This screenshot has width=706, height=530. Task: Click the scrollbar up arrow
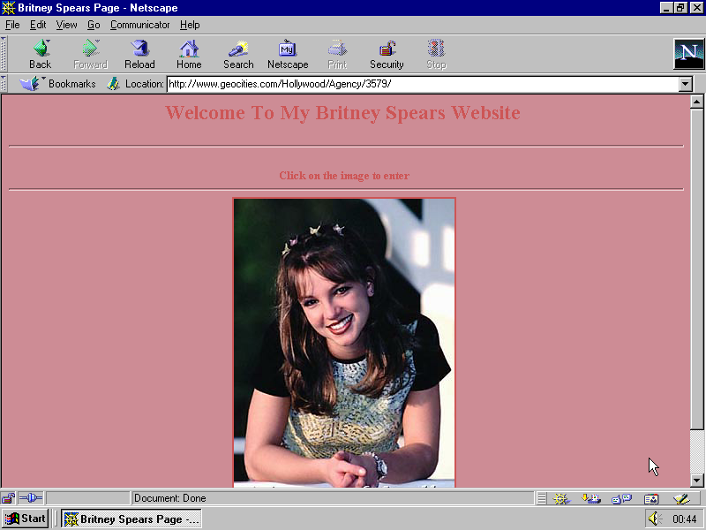point(696,102)
